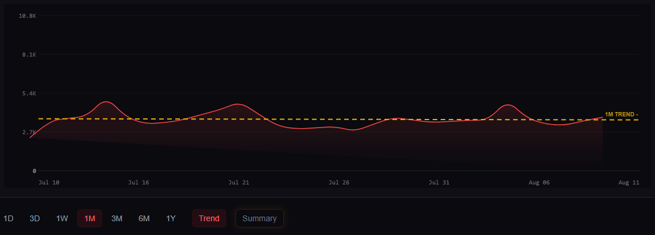655x235 pixels.
Task: Click the Jul 31 date label
Action: (439, 183)
